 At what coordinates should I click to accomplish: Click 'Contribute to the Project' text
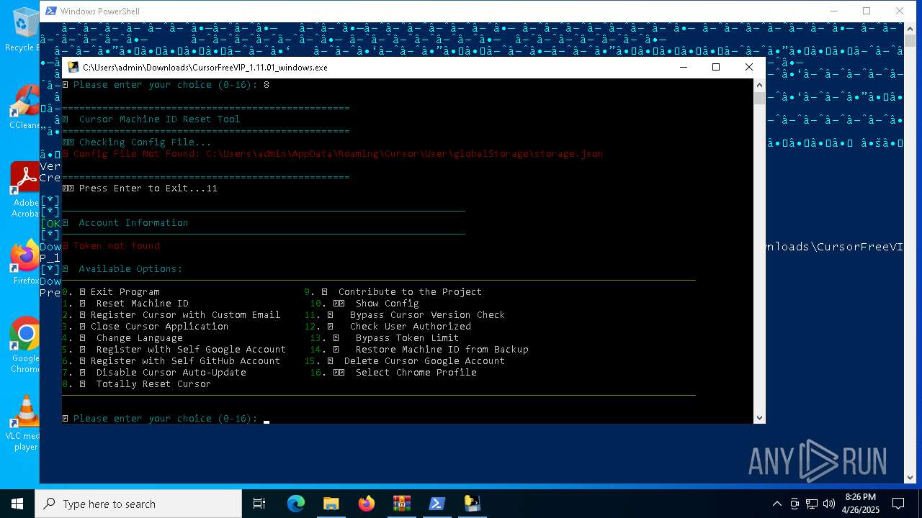coord(411,291)
